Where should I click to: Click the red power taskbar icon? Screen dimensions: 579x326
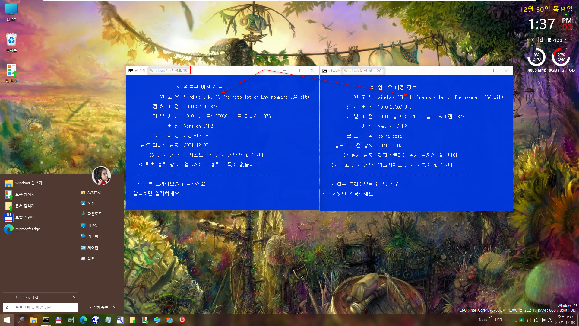pos(182,320)
